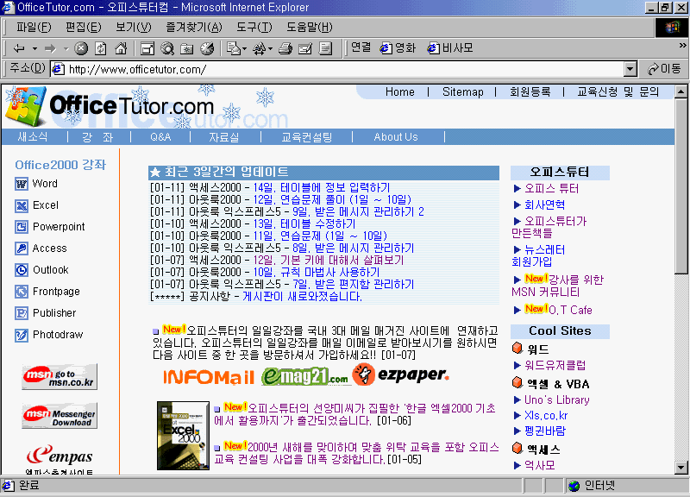The image size is (690, 497).
Task: Open the 워드유저클럽 link
Action: click(x=555, y=365)
